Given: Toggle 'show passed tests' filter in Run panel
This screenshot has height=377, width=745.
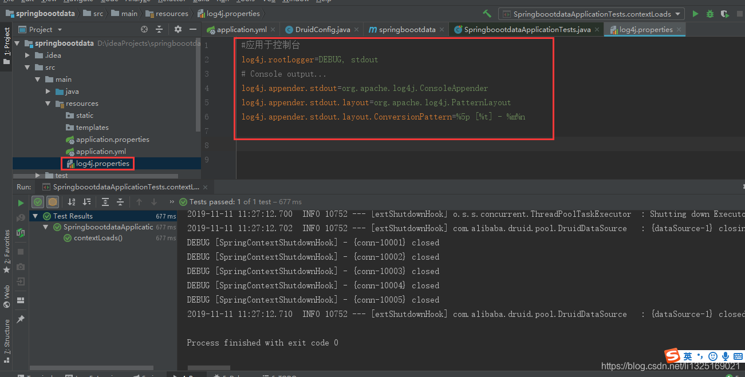Looking at the screenshot, I should coord(38,201).
